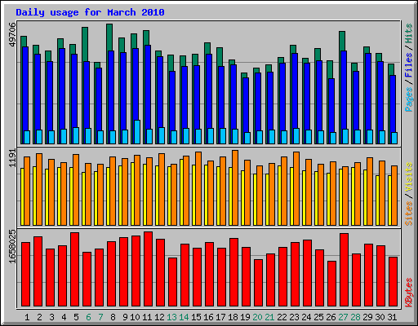Click green weekend day label 13
This screenshot has width=418, height=326.
click(x=171, y=317)
